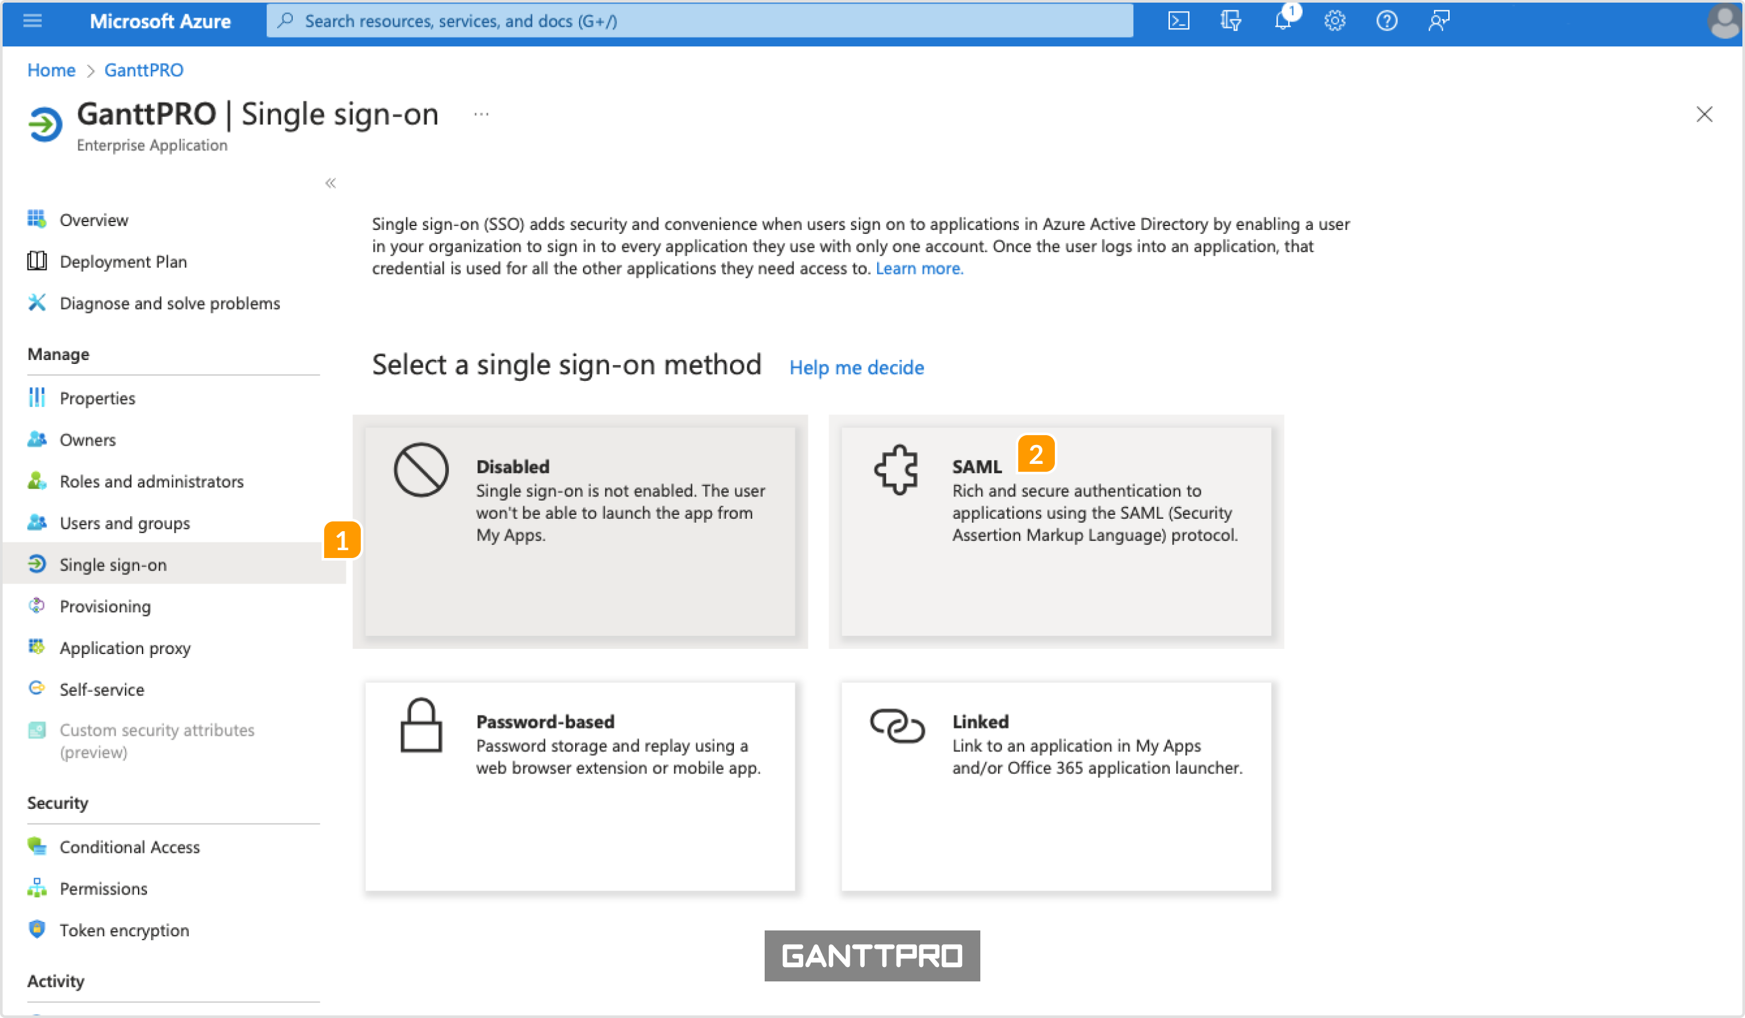Open the user account avatar
The width and height of the screenshot is (1745, 1018).
coord(1724,21)
